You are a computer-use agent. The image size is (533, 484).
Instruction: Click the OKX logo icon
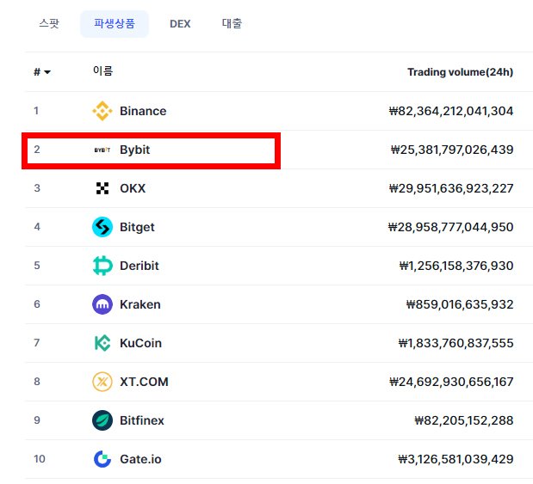point(102,188)
